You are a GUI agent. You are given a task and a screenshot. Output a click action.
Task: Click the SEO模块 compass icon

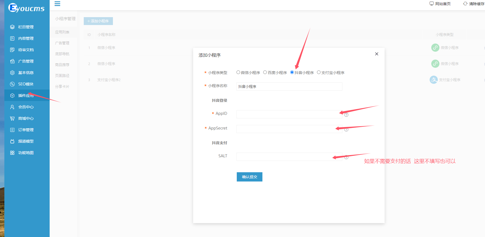(x=12, y=84)
